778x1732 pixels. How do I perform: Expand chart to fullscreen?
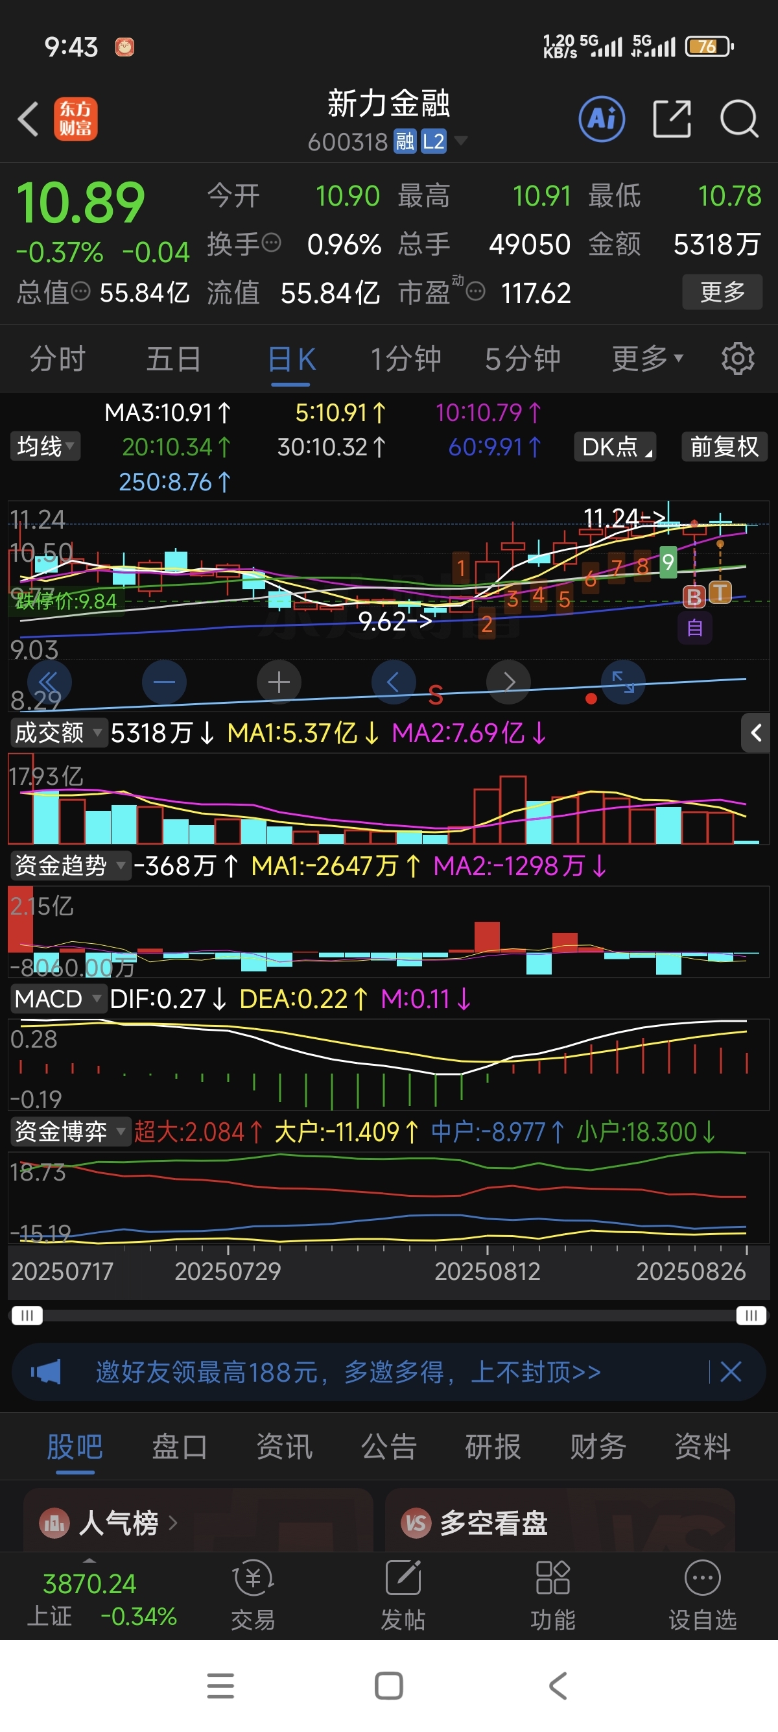(x=624, y=682)
